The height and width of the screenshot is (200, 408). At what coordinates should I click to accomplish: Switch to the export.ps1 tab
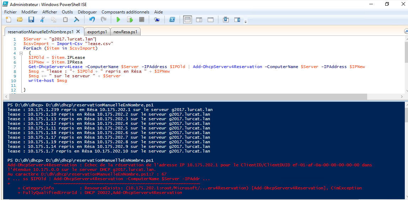97,32
